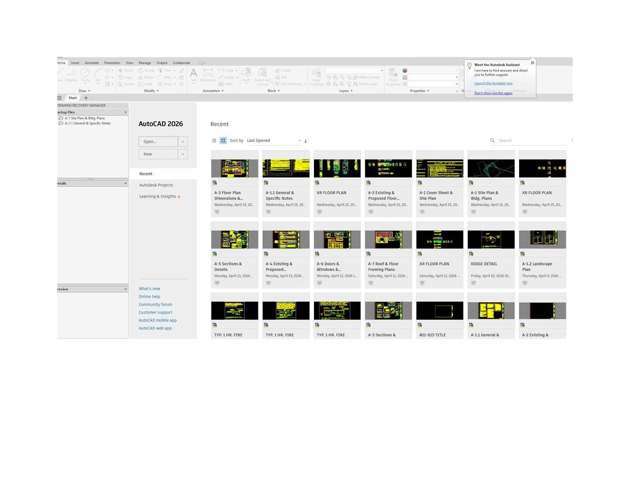Open Layer Properties manager

coord(316,76)
